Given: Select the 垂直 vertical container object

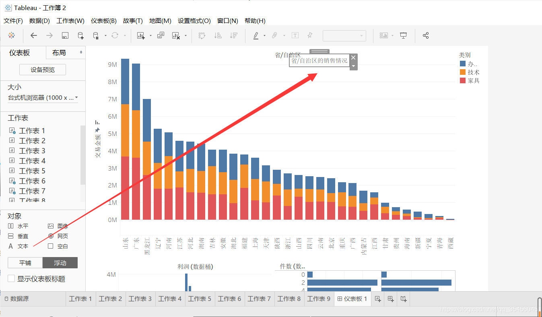Looking at the screenshot, I should 18,236.
